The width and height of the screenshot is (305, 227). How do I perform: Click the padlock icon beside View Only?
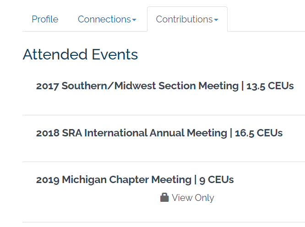164,197
